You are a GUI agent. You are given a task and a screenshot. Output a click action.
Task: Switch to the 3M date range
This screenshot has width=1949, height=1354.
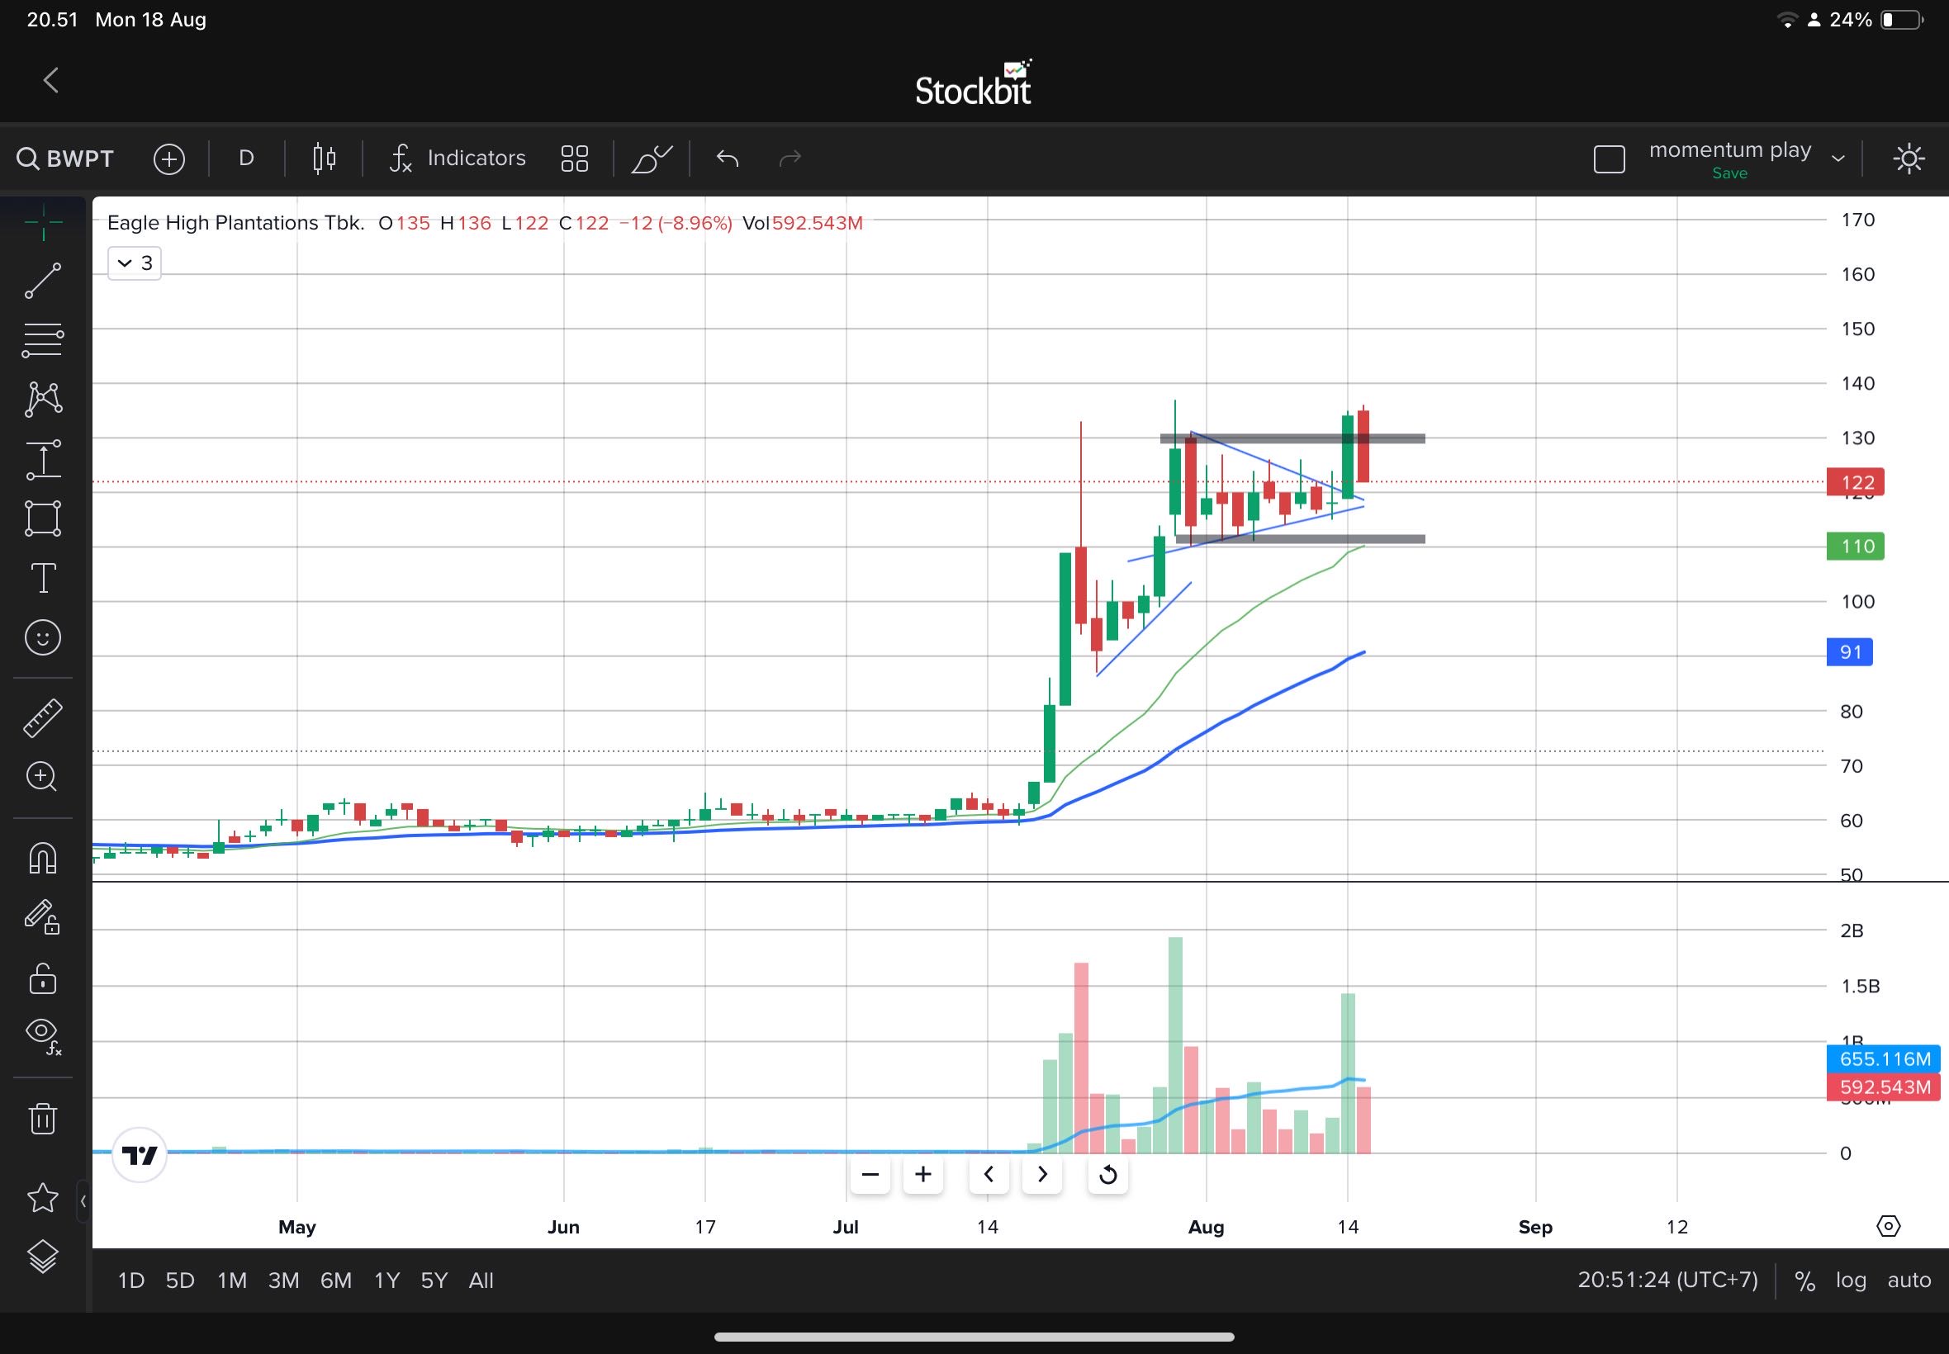click(283, 1280)
